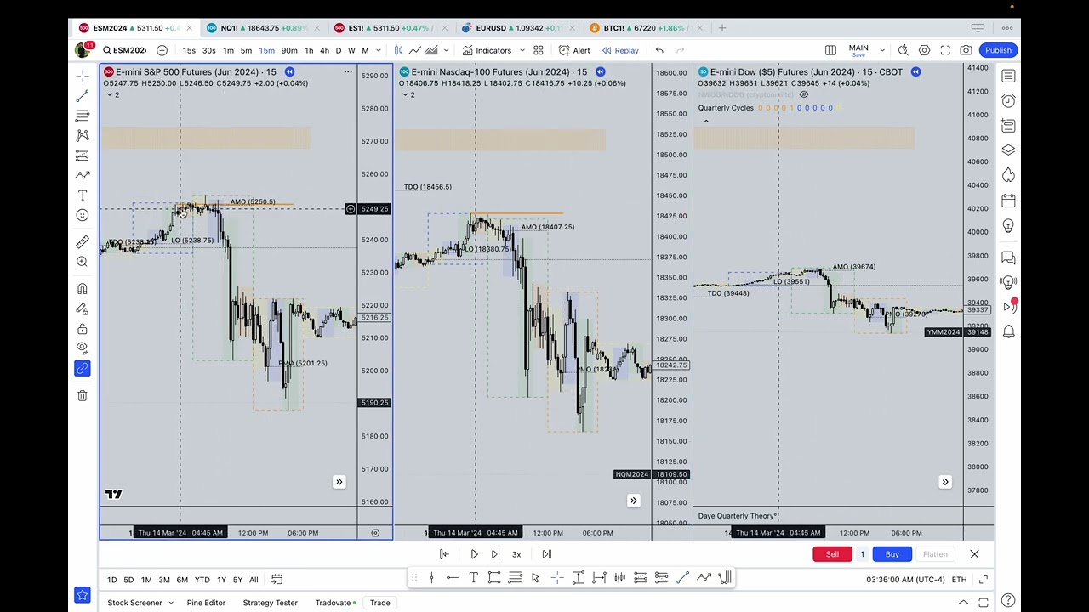Viewport: 1089px width, 612px height.
Task: Select the text annotation tool
Action: pos(83,195)
